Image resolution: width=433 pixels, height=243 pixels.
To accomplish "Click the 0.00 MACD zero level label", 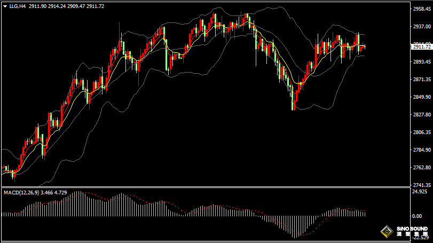I will click(x=418, y=216).
